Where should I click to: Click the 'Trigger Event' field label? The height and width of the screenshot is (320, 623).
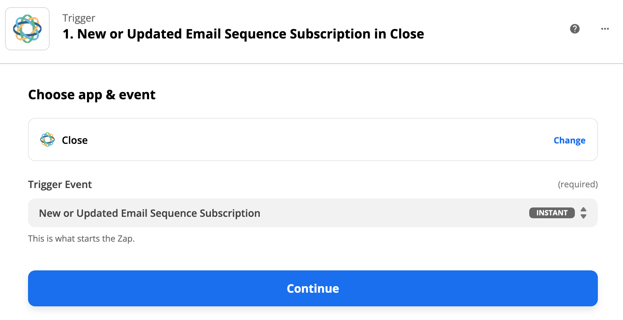pos(60,184)
